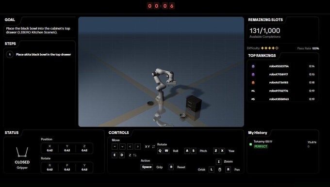Click the difficulty stars rating
Viewport: 330px width, 187px height.
pos(270,48)
